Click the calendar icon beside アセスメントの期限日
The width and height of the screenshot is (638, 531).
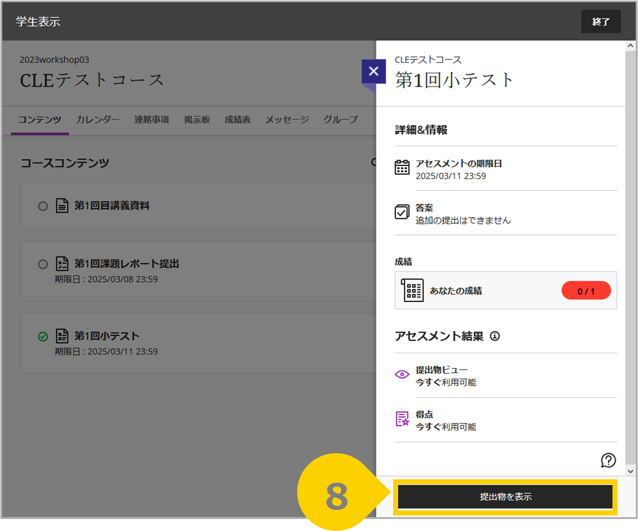[402, 167]
